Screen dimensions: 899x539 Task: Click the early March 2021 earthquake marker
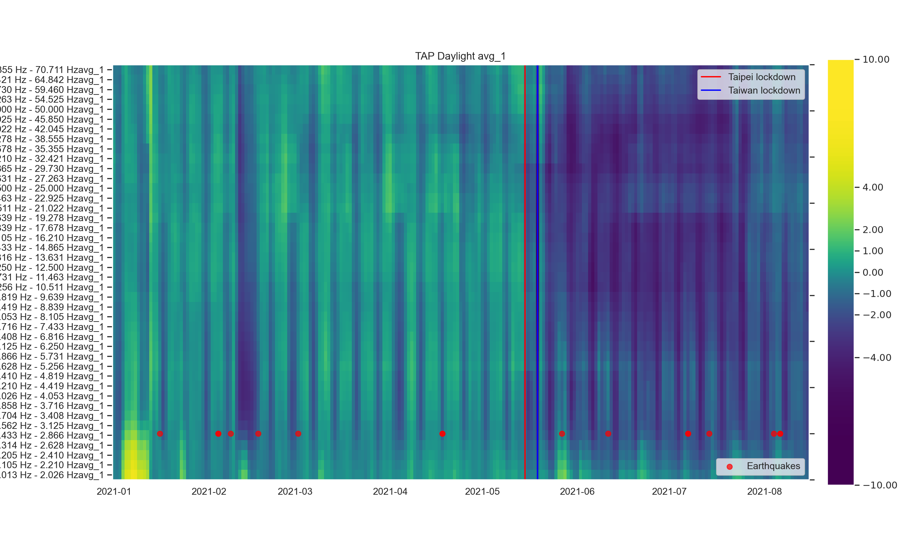(298, 434)
